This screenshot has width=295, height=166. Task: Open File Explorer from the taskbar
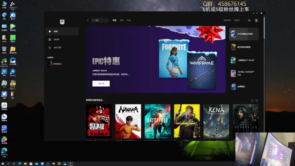click(25, 164)
